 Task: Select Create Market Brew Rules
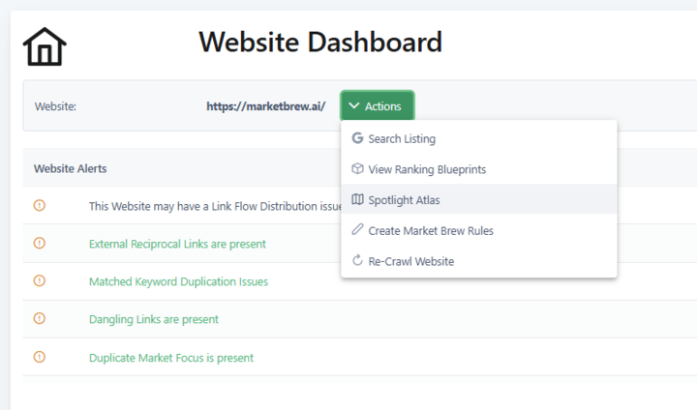coord(479,230)
